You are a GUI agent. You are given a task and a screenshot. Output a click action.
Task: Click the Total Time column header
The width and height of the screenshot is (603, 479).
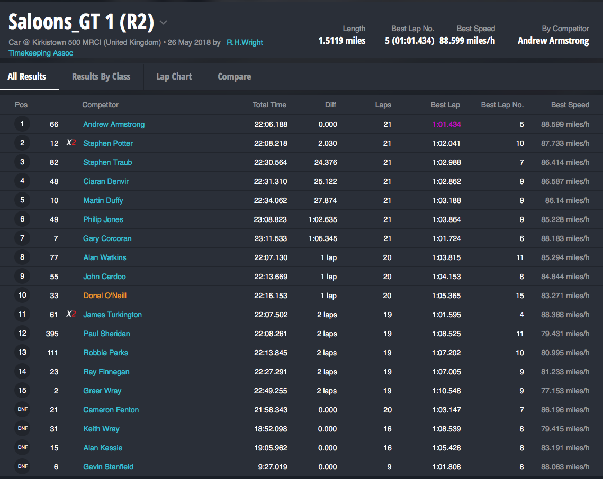click(269, 105)
